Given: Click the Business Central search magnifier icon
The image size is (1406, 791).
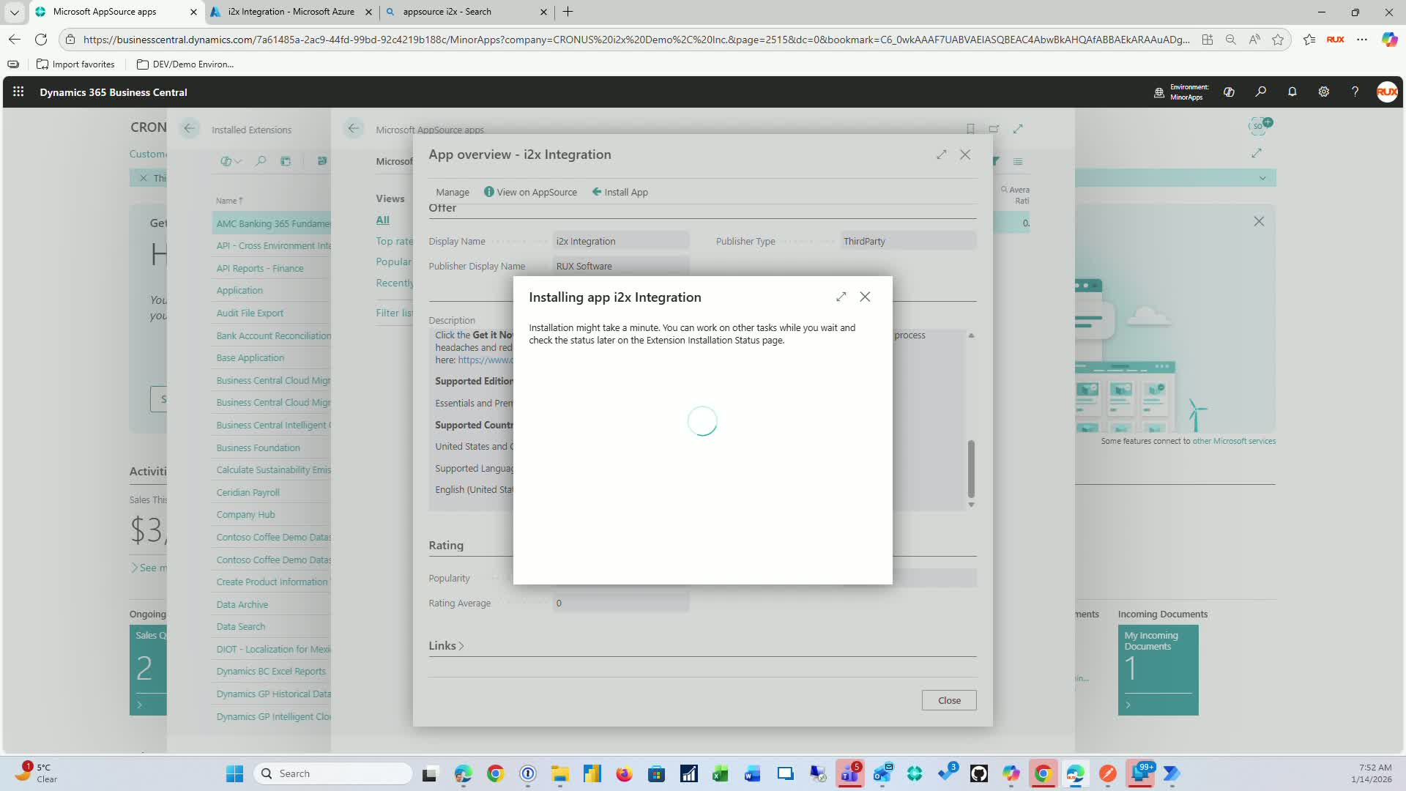Looking at the screenshot, I should tap(1260, 92).
